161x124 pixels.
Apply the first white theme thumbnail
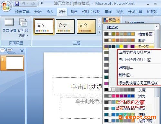click(x=44, y=27)
